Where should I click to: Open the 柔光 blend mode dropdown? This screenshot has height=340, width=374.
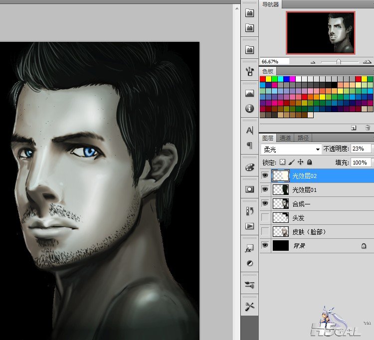click(291, 150)
